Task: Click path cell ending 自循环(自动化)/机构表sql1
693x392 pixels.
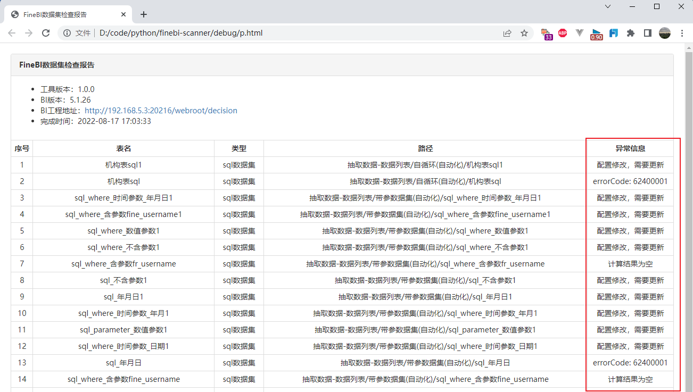Action: click(425, 165)
